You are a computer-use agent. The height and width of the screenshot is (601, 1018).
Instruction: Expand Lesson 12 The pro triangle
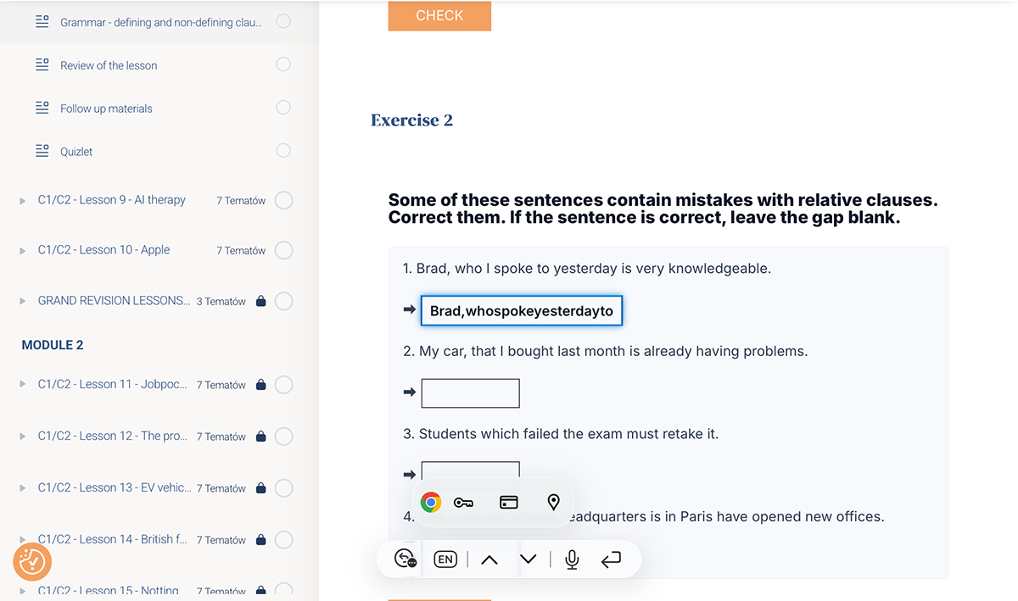tap(22, 437)
